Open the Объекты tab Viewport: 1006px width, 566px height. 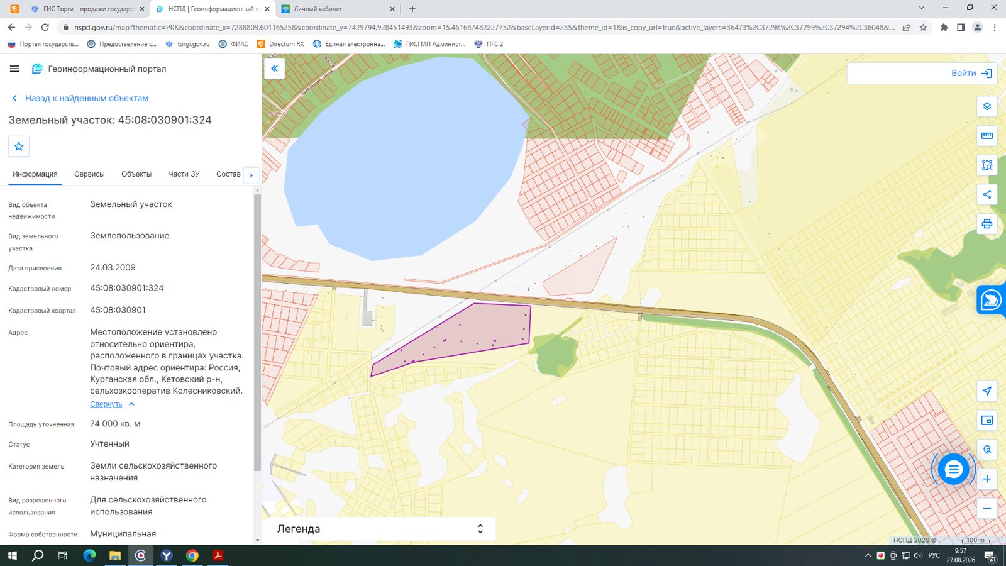point(136,174)
